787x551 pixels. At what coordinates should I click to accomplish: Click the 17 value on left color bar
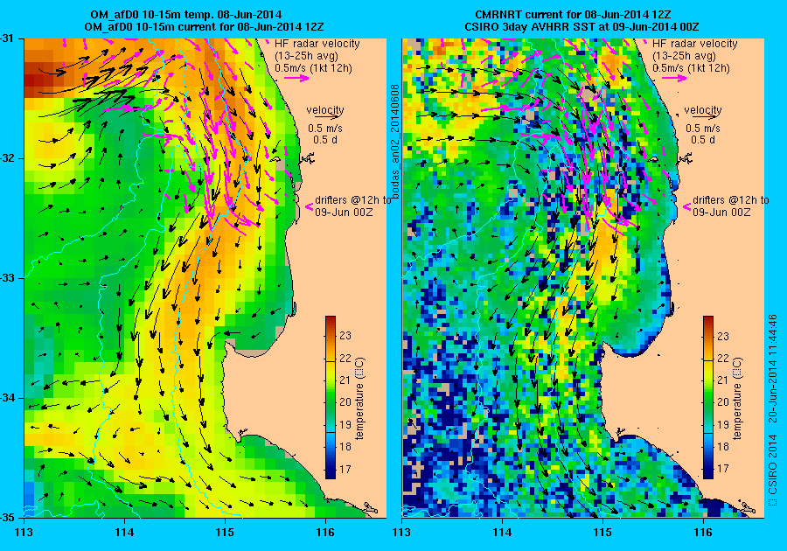click(x=345, y=469)
